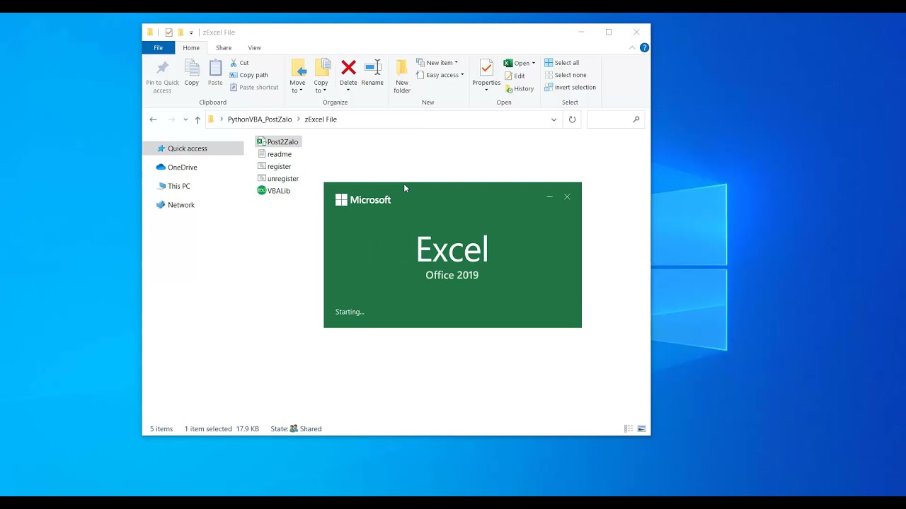The width and height of the screenshot is (906, 509).
Task: Click zExcel File in address path
Action: 321,119
